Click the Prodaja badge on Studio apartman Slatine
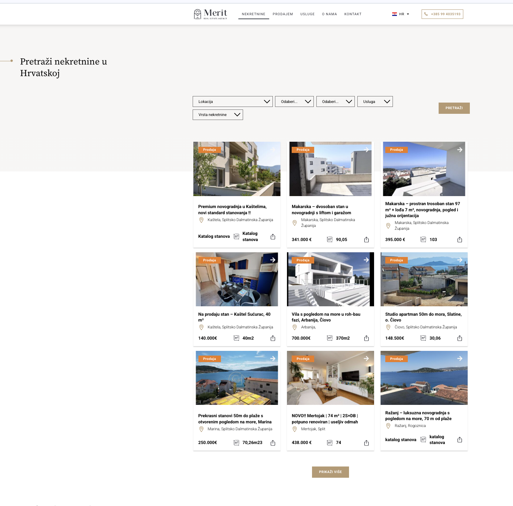Image resolution: width=513 pixels, height=506 pixels. [x=397, y=260]
